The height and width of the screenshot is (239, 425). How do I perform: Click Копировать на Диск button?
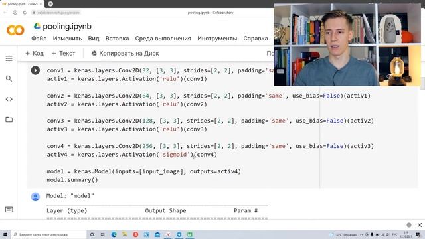click(125, 53)
